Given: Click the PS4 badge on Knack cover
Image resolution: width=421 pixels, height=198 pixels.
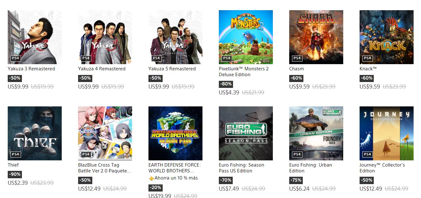Looking at the screenshot, I should tap(367, 58).
